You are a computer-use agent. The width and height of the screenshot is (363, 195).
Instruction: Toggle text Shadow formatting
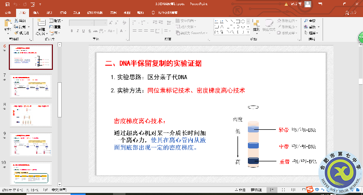89,31
